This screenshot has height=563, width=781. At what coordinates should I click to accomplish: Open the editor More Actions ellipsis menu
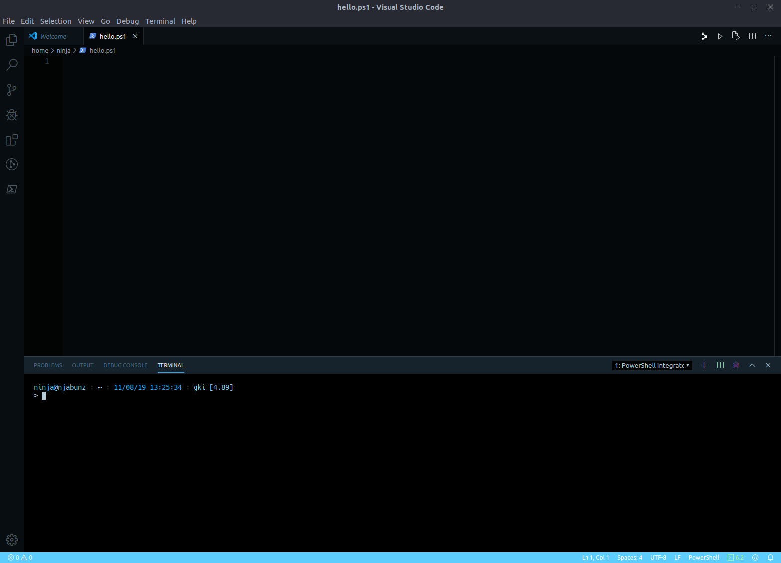click(768, 36)
